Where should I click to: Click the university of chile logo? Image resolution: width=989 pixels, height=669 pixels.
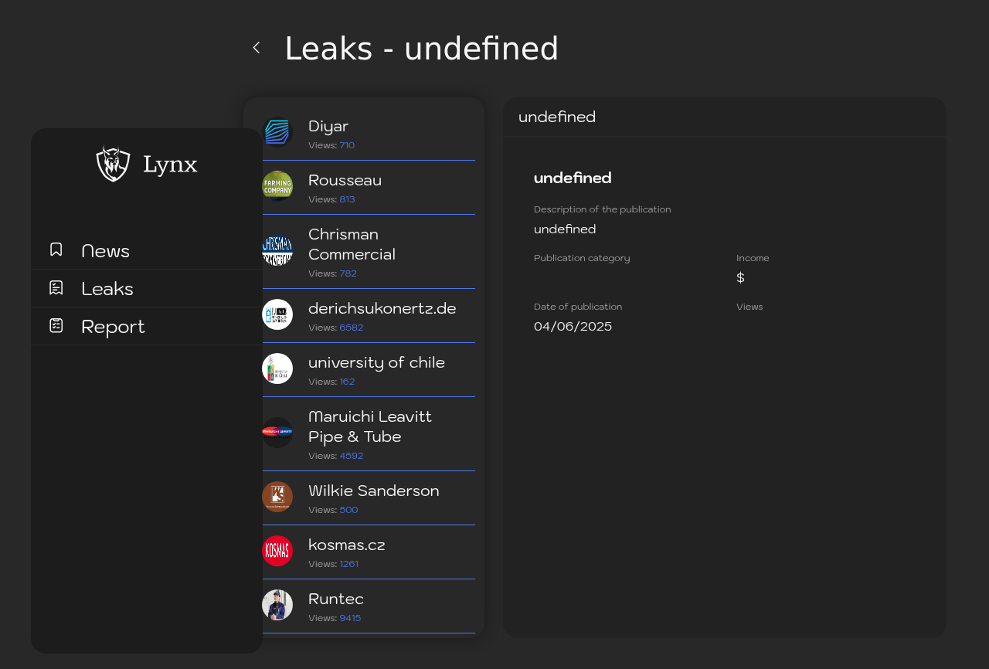tap(277, 368)
